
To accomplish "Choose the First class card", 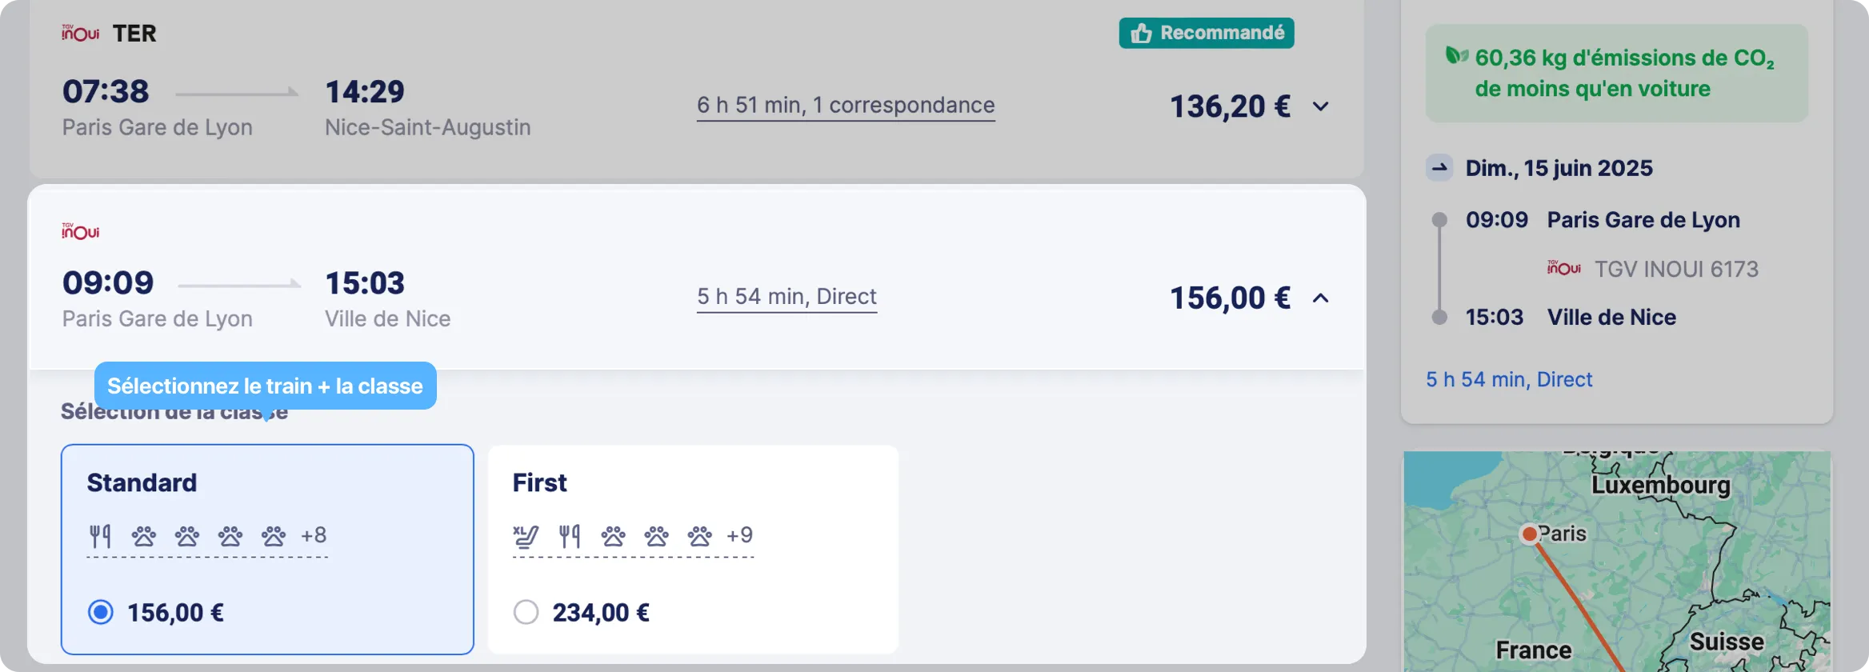I will (x=693, y=550).
